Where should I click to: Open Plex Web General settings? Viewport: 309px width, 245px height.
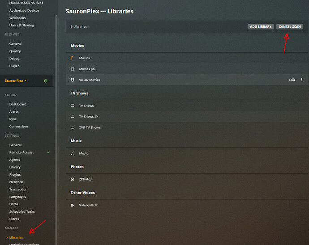[15, 44]
